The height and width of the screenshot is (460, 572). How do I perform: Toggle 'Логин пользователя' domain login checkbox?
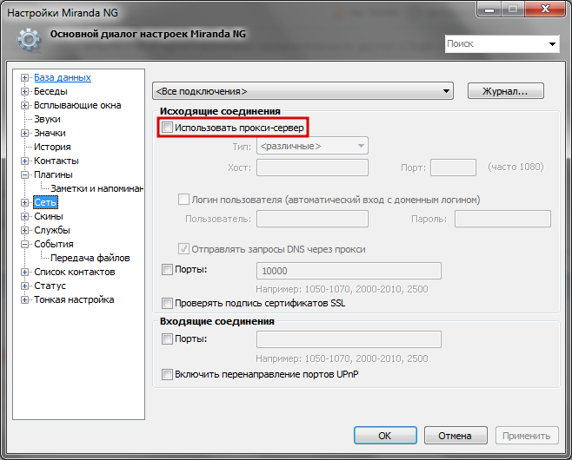[183, 200]
